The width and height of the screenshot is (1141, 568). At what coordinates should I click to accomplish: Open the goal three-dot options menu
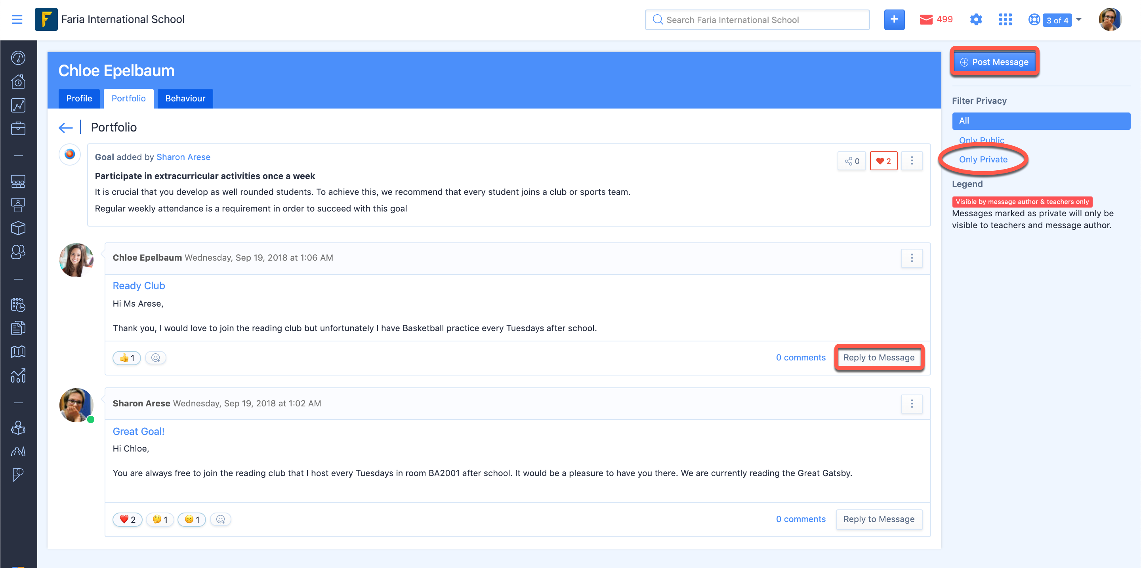(912, 161)
